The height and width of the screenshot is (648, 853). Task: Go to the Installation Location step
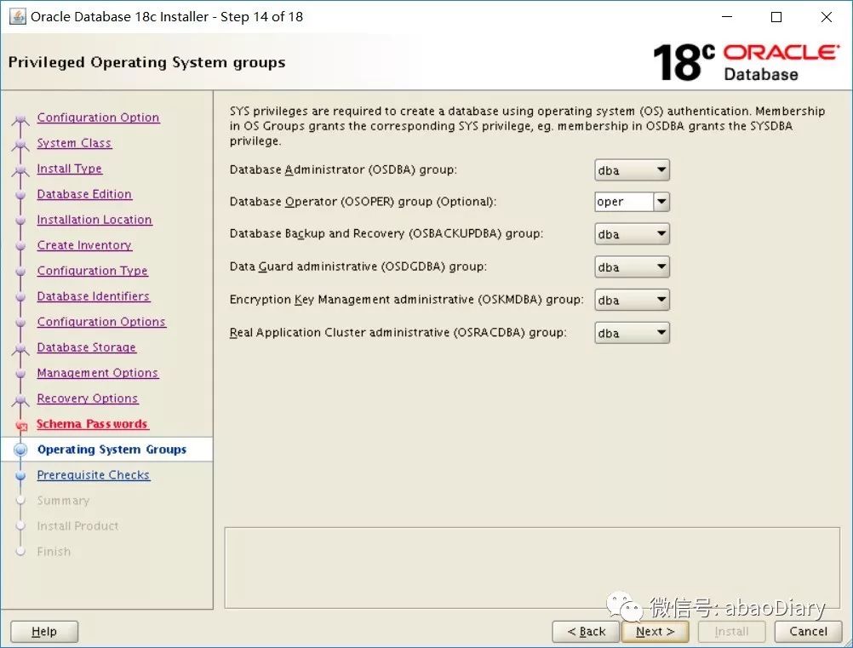click(94, 220)
